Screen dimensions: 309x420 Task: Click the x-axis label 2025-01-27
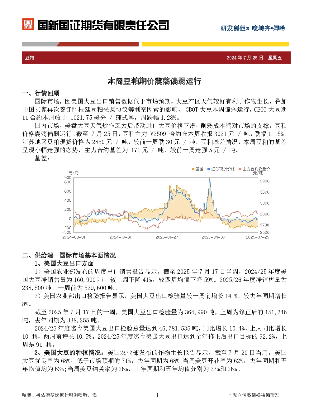167,237
